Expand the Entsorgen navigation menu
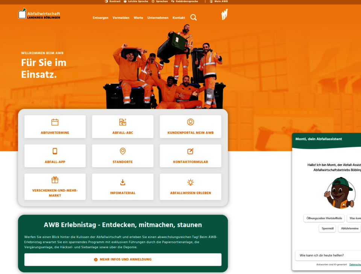The width and height of the screenshot is (361, 274). pyautogui.click(x=100, y=18)
